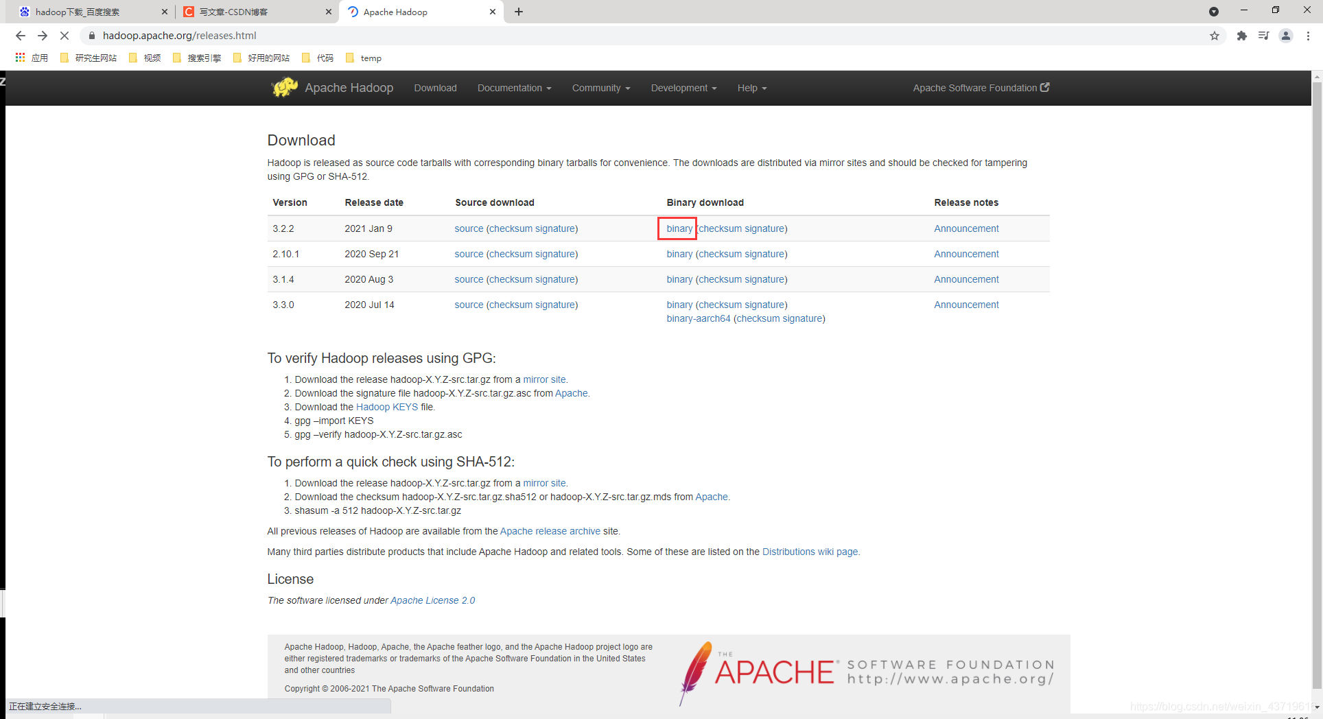Open mirror site link in GPG section
Image resolution: width=1323 pixels, height=719 pixels.
pyautogui.click(x=544, y=379)
